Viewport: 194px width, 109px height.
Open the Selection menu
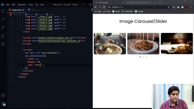point(22,5)
